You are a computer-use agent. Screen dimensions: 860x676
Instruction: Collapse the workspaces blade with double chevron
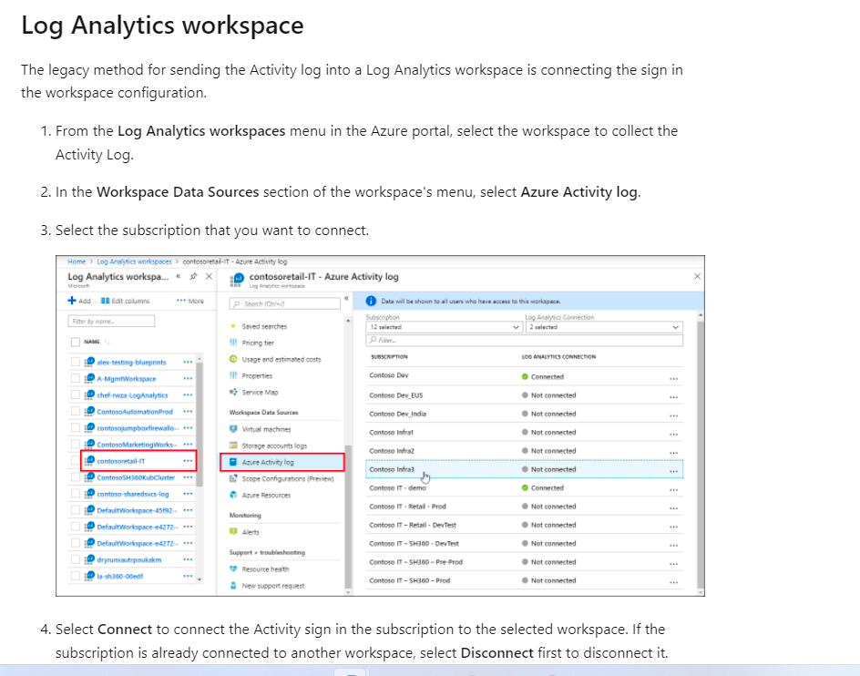click(179, 277)
